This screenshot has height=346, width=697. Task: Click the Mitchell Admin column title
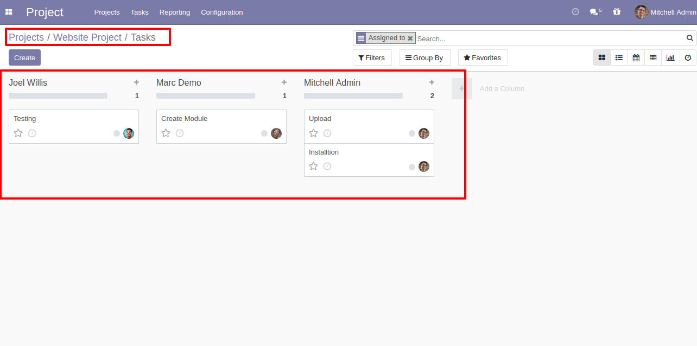[x=332, y=82]
